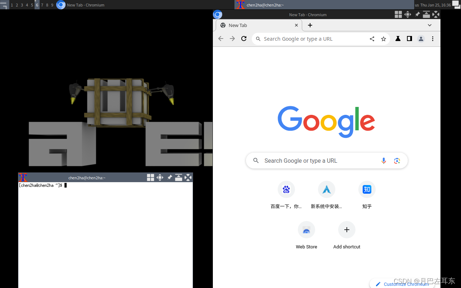Switch to workspace tag 7

pos(42,5)
